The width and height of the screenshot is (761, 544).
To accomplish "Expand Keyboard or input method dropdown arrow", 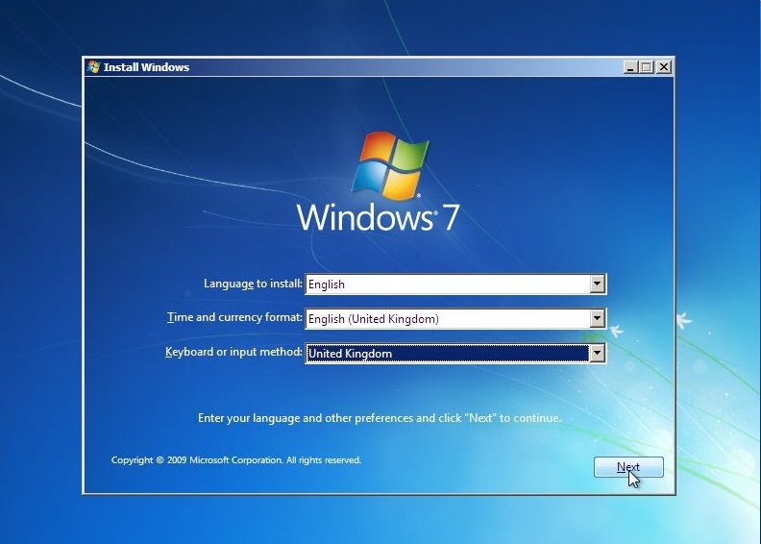I will coord(598,353).
